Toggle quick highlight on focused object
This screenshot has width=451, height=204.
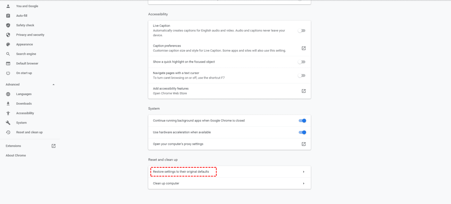pos(302,62)
